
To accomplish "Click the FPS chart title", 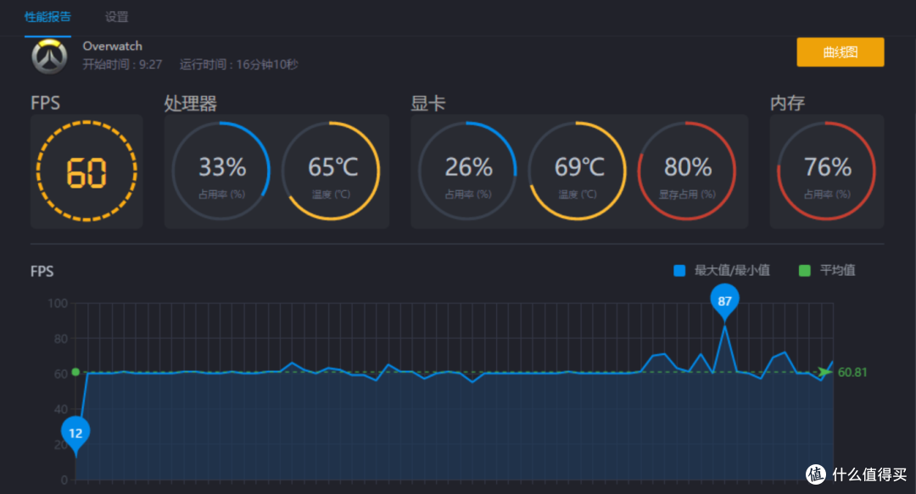I will 42,272.
